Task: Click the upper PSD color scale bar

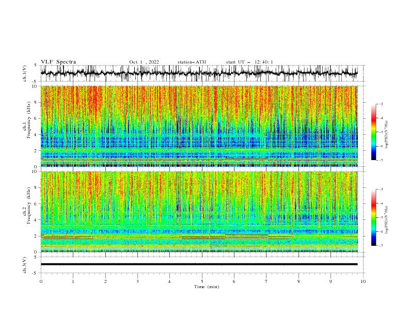Action: point(373,132)
